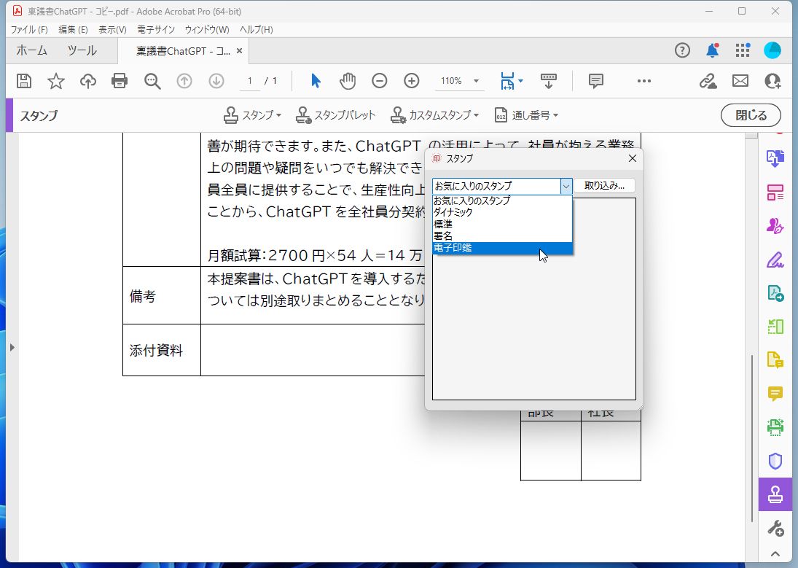Open the Fill & Sign tool in right sidebar
The height and width of the screenshot is (568, 798).
[775, 260]
